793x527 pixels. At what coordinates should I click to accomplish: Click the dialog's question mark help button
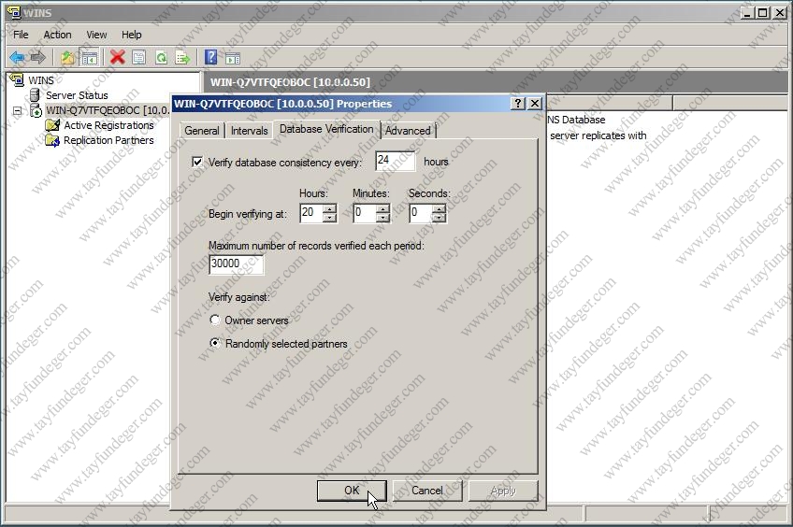[517, 104]
